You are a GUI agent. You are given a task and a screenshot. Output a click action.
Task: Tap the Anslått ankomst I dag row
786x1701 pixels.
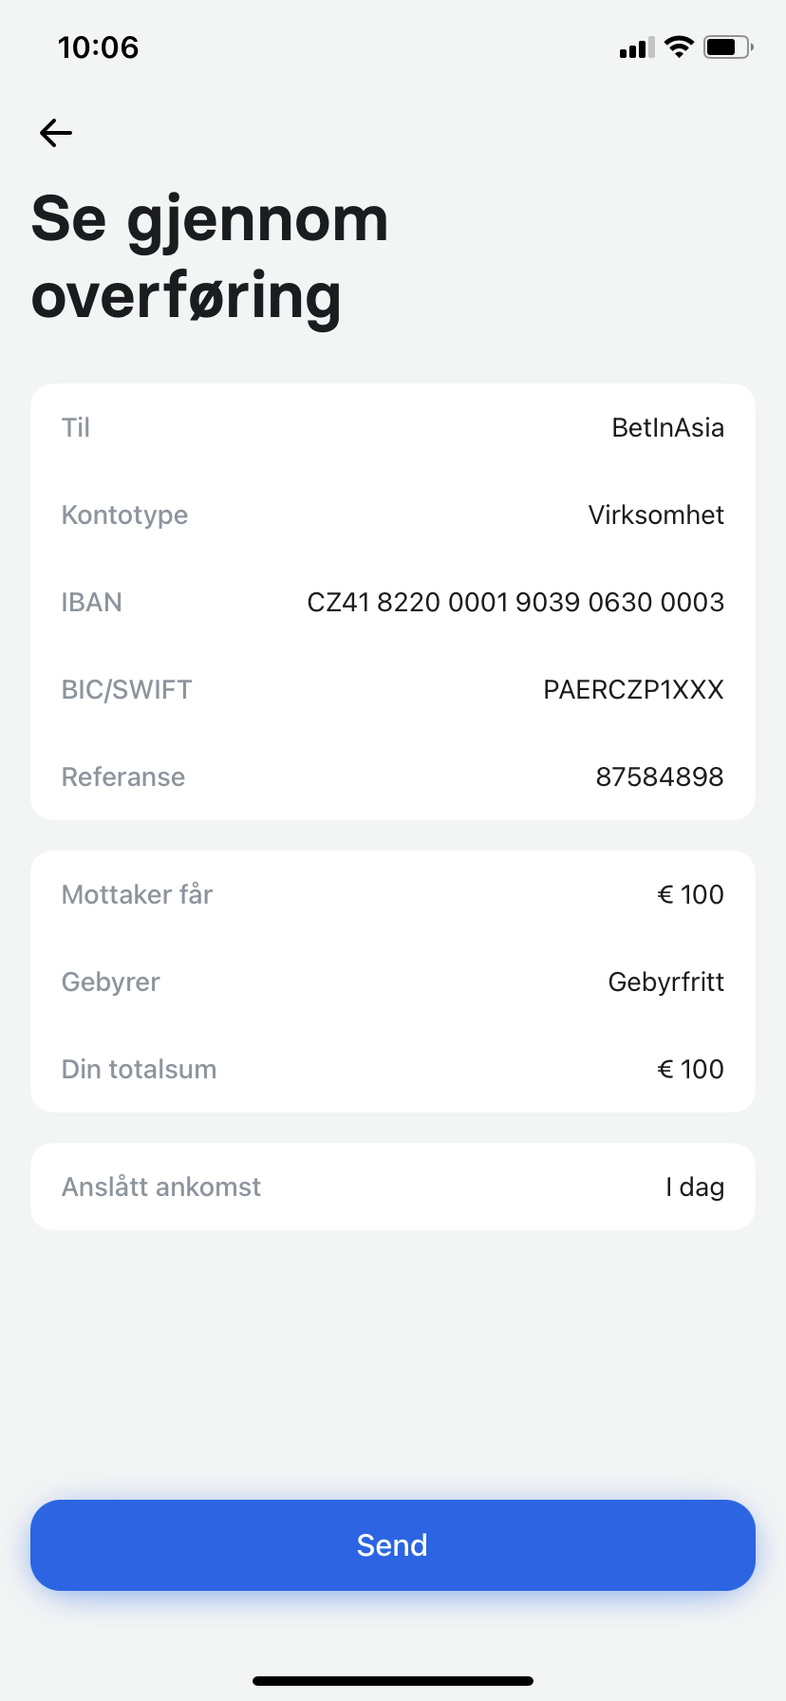(393, 1187)
